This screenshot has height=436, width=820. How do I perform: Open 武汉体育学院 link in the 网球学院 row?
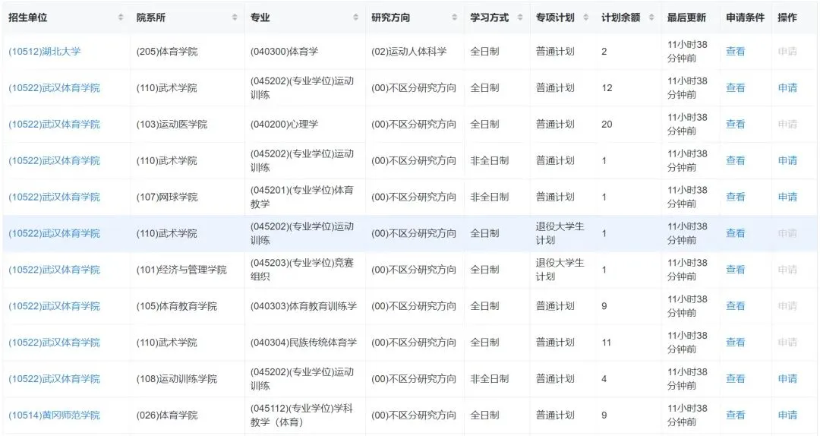click(54, 197)
